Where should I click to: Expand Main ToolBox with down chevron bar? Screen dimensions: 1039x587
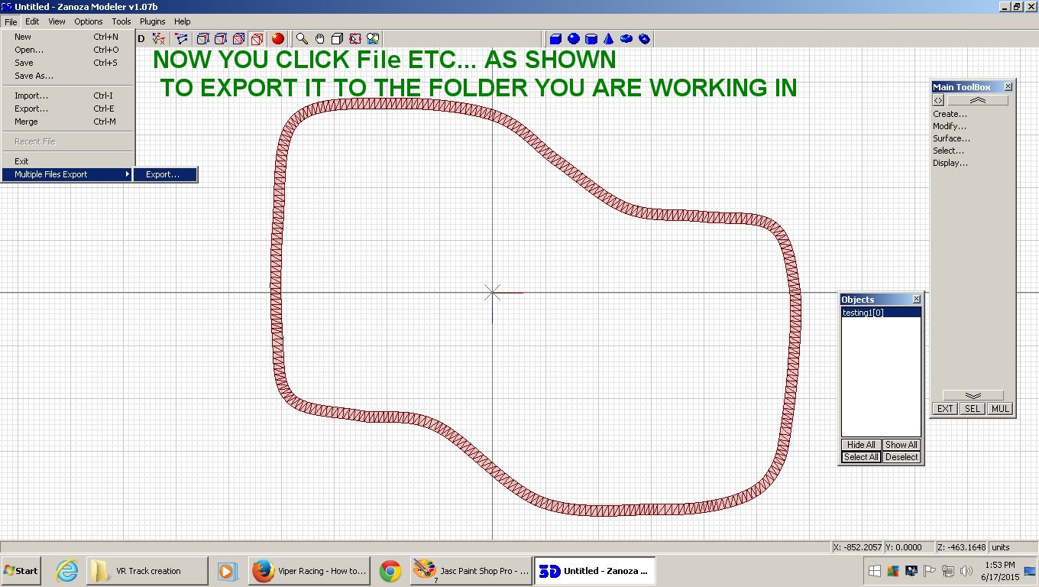pyautogui.click(x=973, y=395)
